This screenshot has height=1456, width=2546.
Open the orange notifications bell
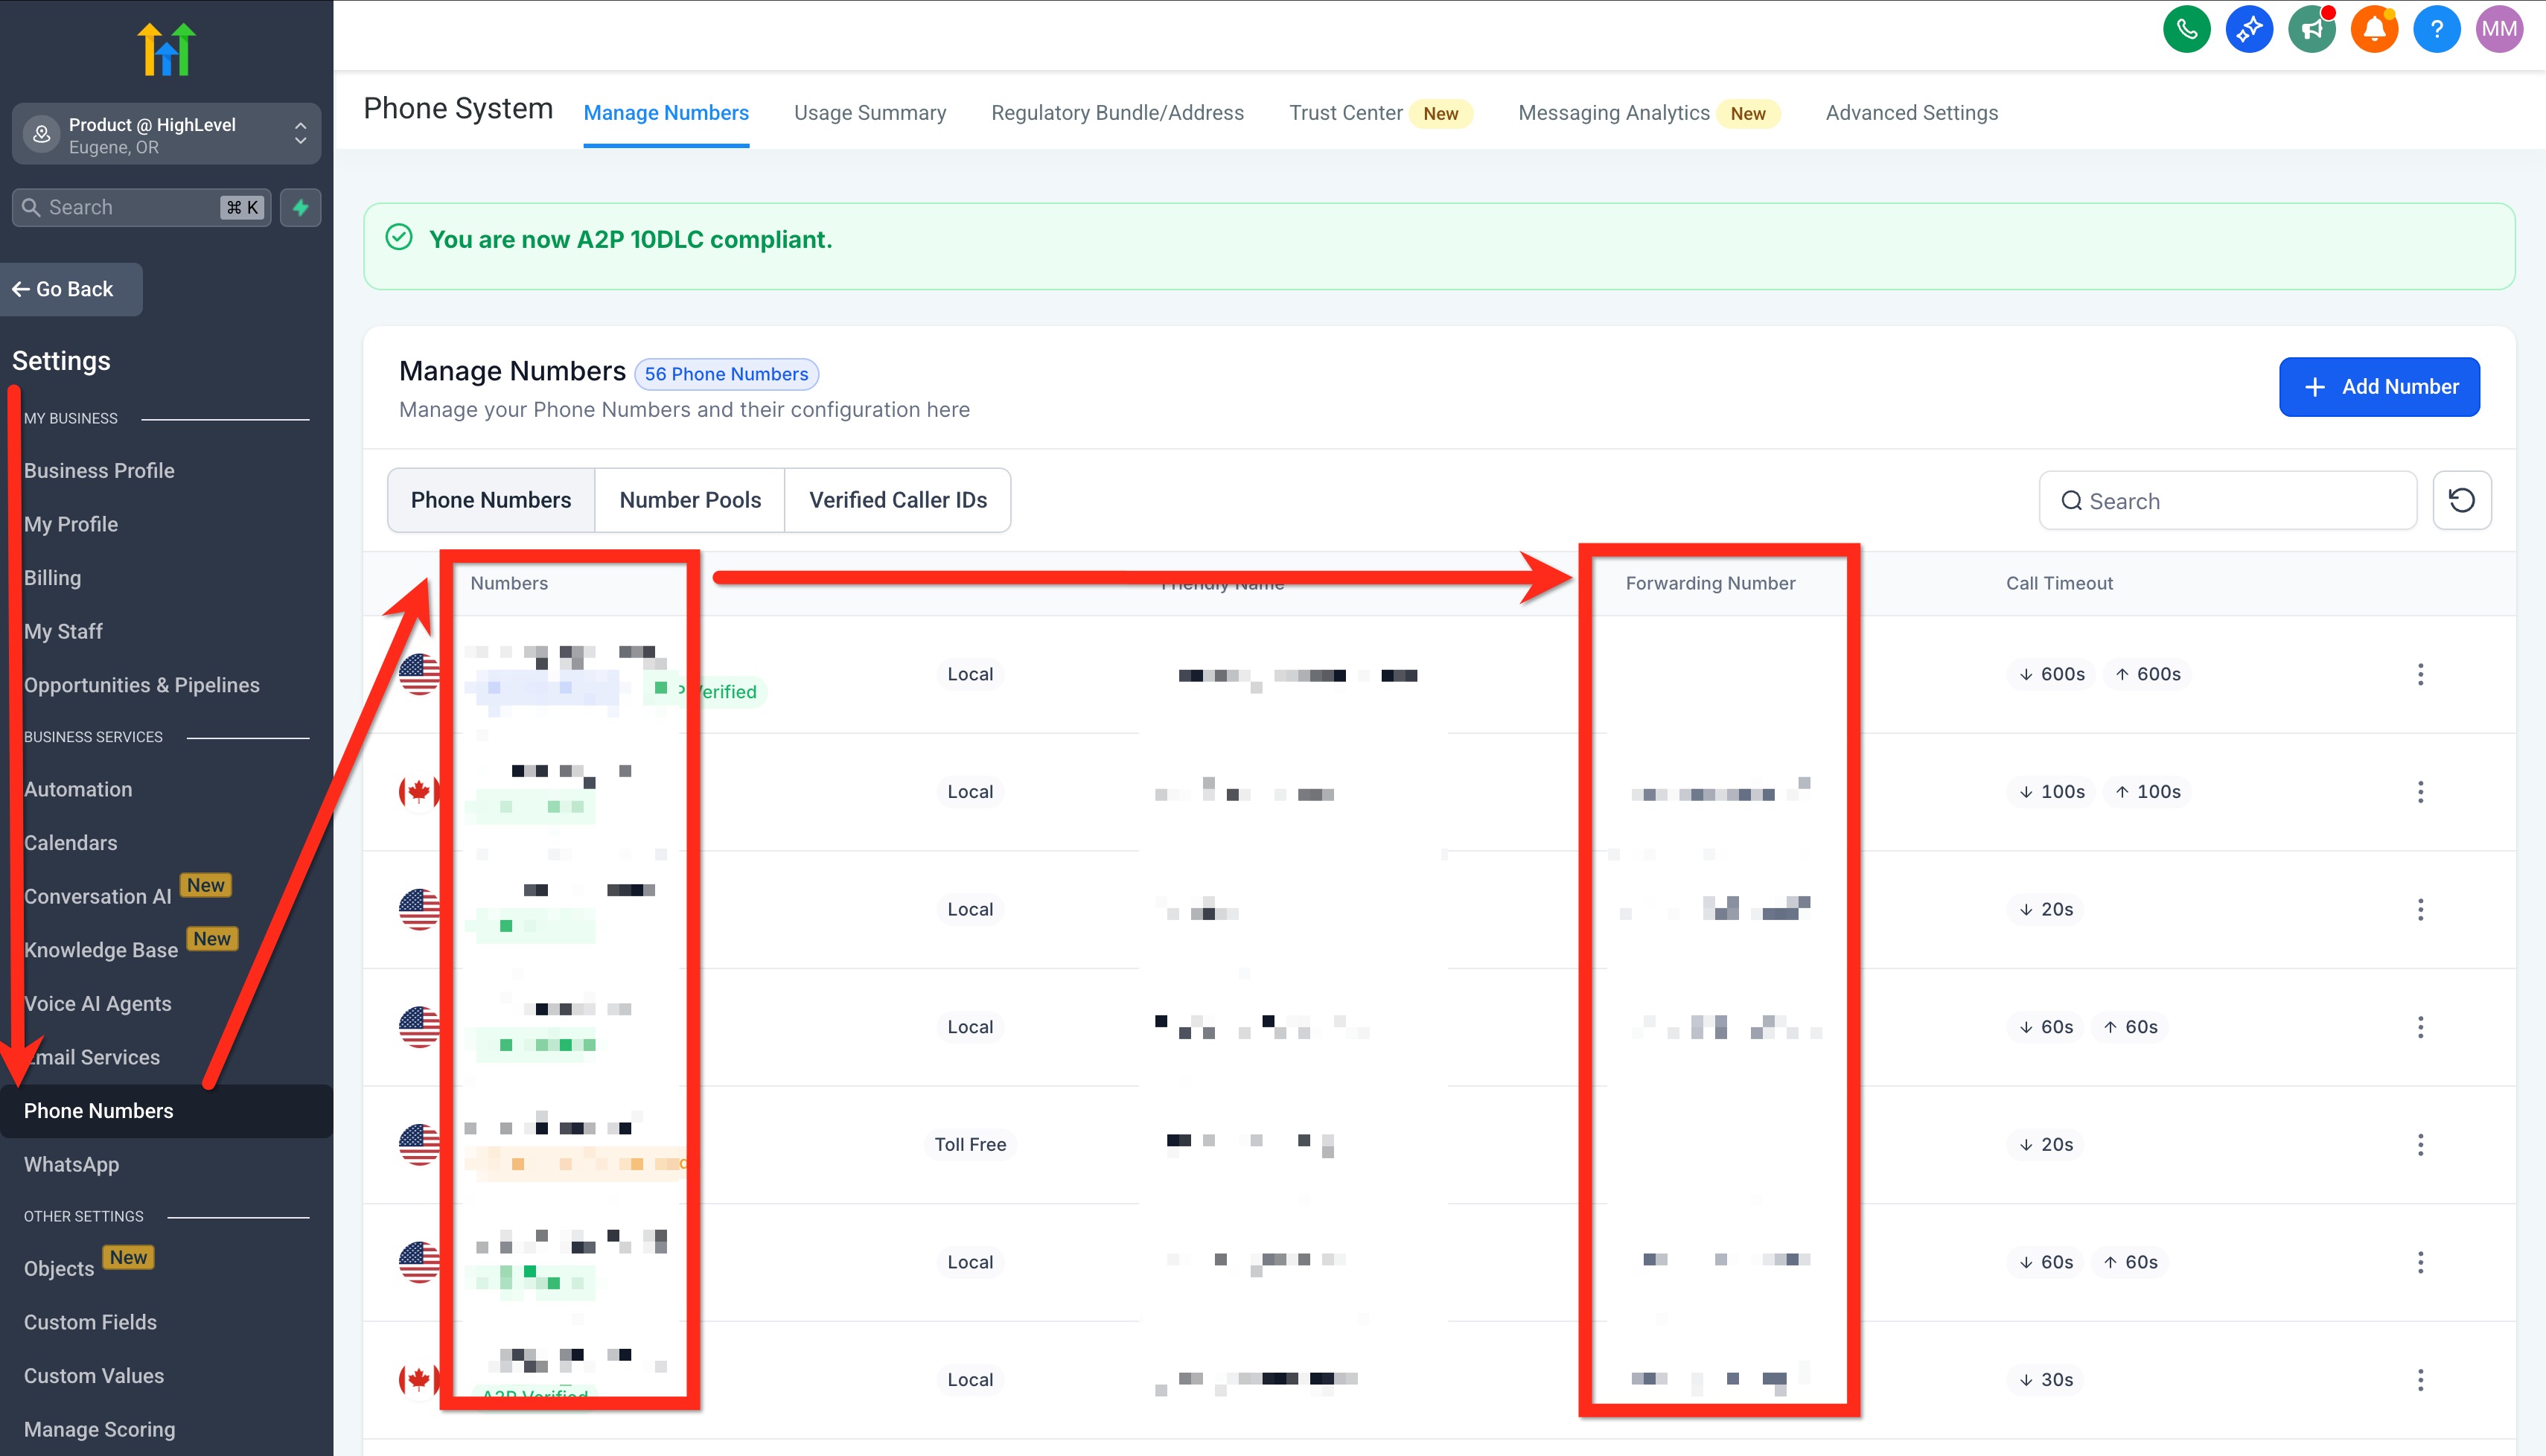coord(2374,29)
